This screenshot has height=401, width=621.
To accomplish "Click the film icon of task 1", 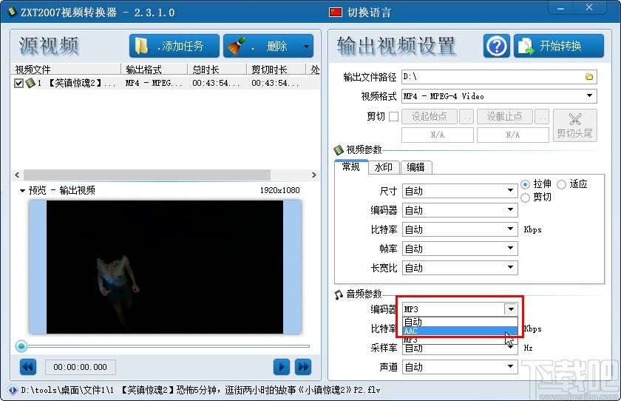I will (30, 83).
